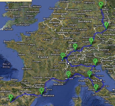
Task: Click the Saragossa city label
Action: 25,91
